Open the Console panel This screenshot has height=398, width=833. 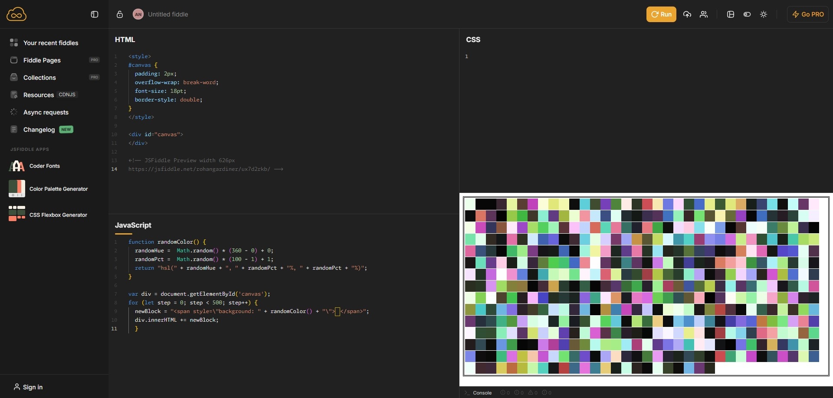[x=478, y=393]
